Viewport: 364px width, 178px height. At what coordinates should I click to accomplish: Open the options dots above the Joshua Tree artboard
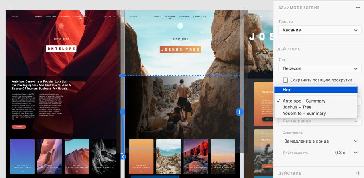[127, 8]
